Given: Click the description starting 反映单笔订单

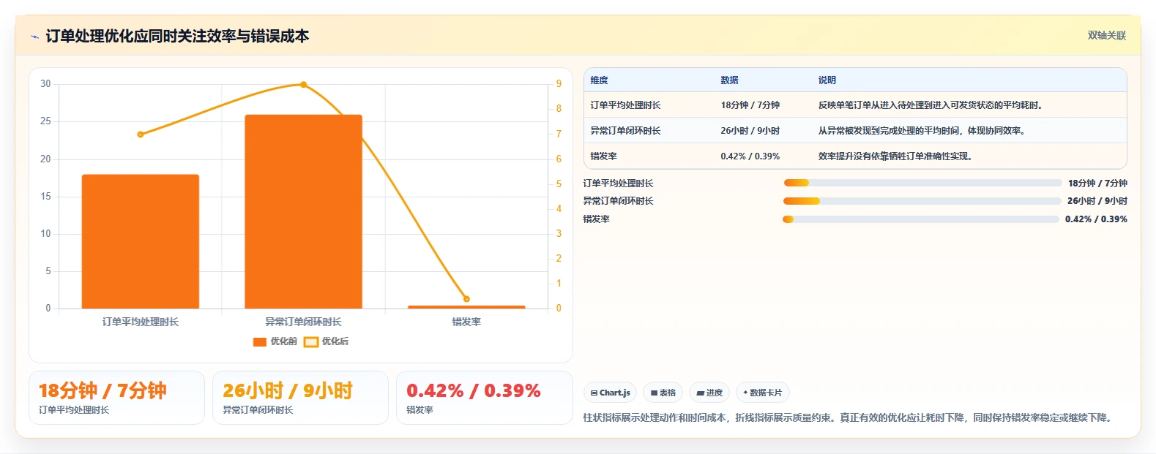Looking at the screenshot, I should click(931, 105).
